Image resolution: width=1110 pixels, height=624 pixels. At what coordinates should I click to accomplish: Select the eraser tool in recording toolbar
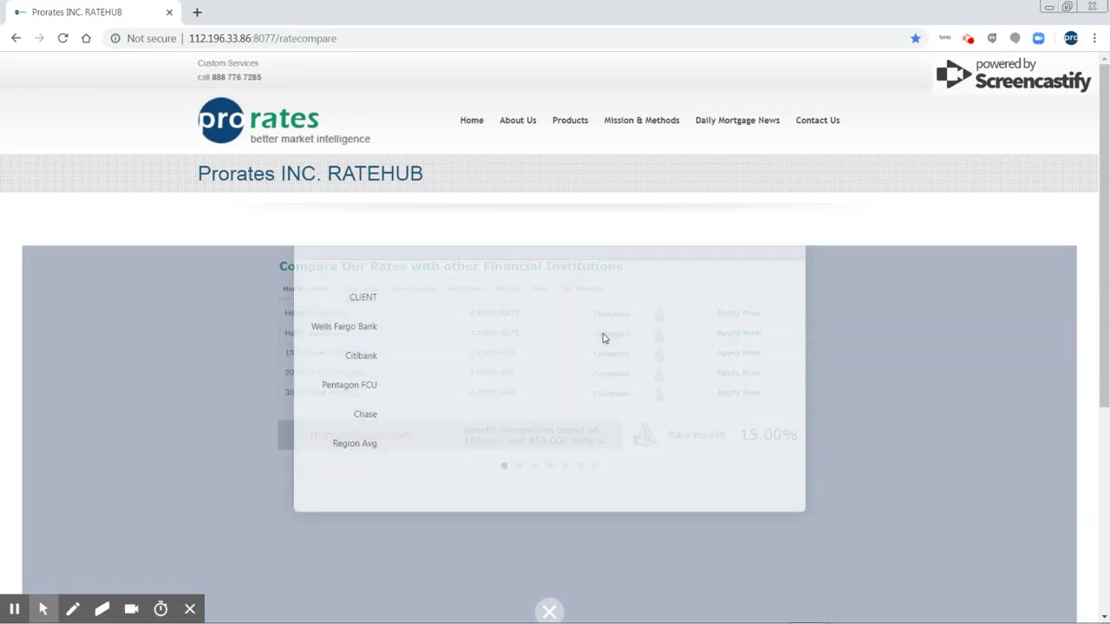click(102, 609)
